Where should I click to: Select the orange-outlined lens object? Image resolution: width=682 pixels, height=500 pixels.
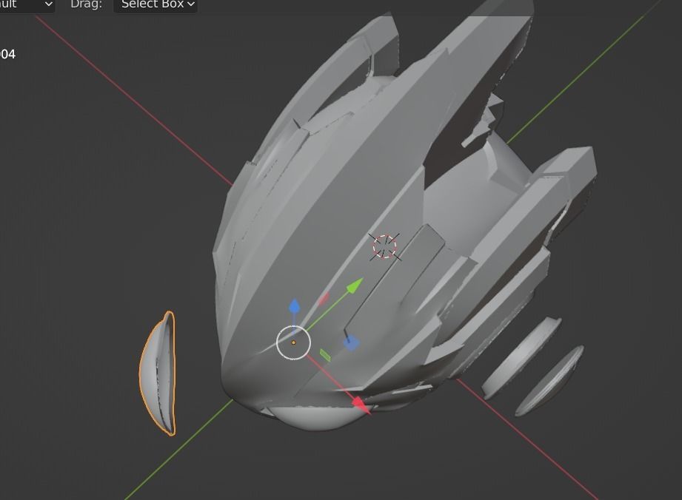coord(158,374)
